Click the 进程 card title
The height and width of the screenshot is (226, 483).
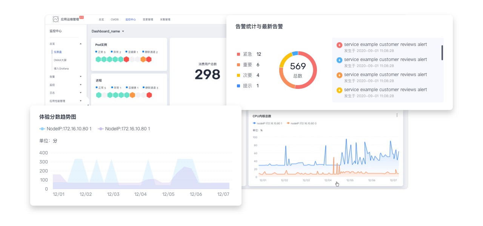[99, 80]
